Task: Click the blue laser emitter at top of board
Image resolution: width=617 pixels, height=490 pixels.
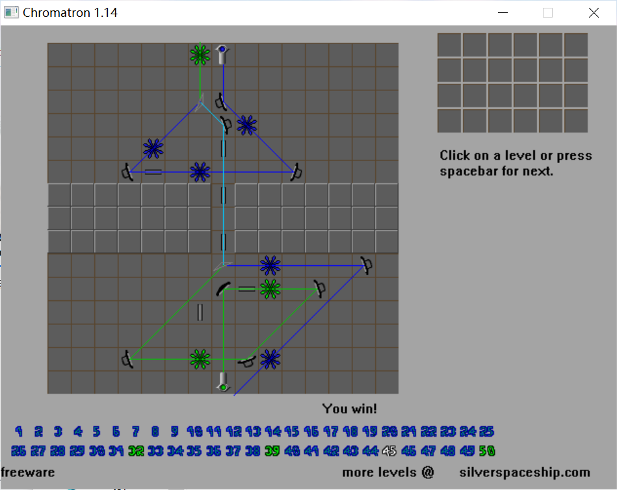Action: click(x=223, y=53)
